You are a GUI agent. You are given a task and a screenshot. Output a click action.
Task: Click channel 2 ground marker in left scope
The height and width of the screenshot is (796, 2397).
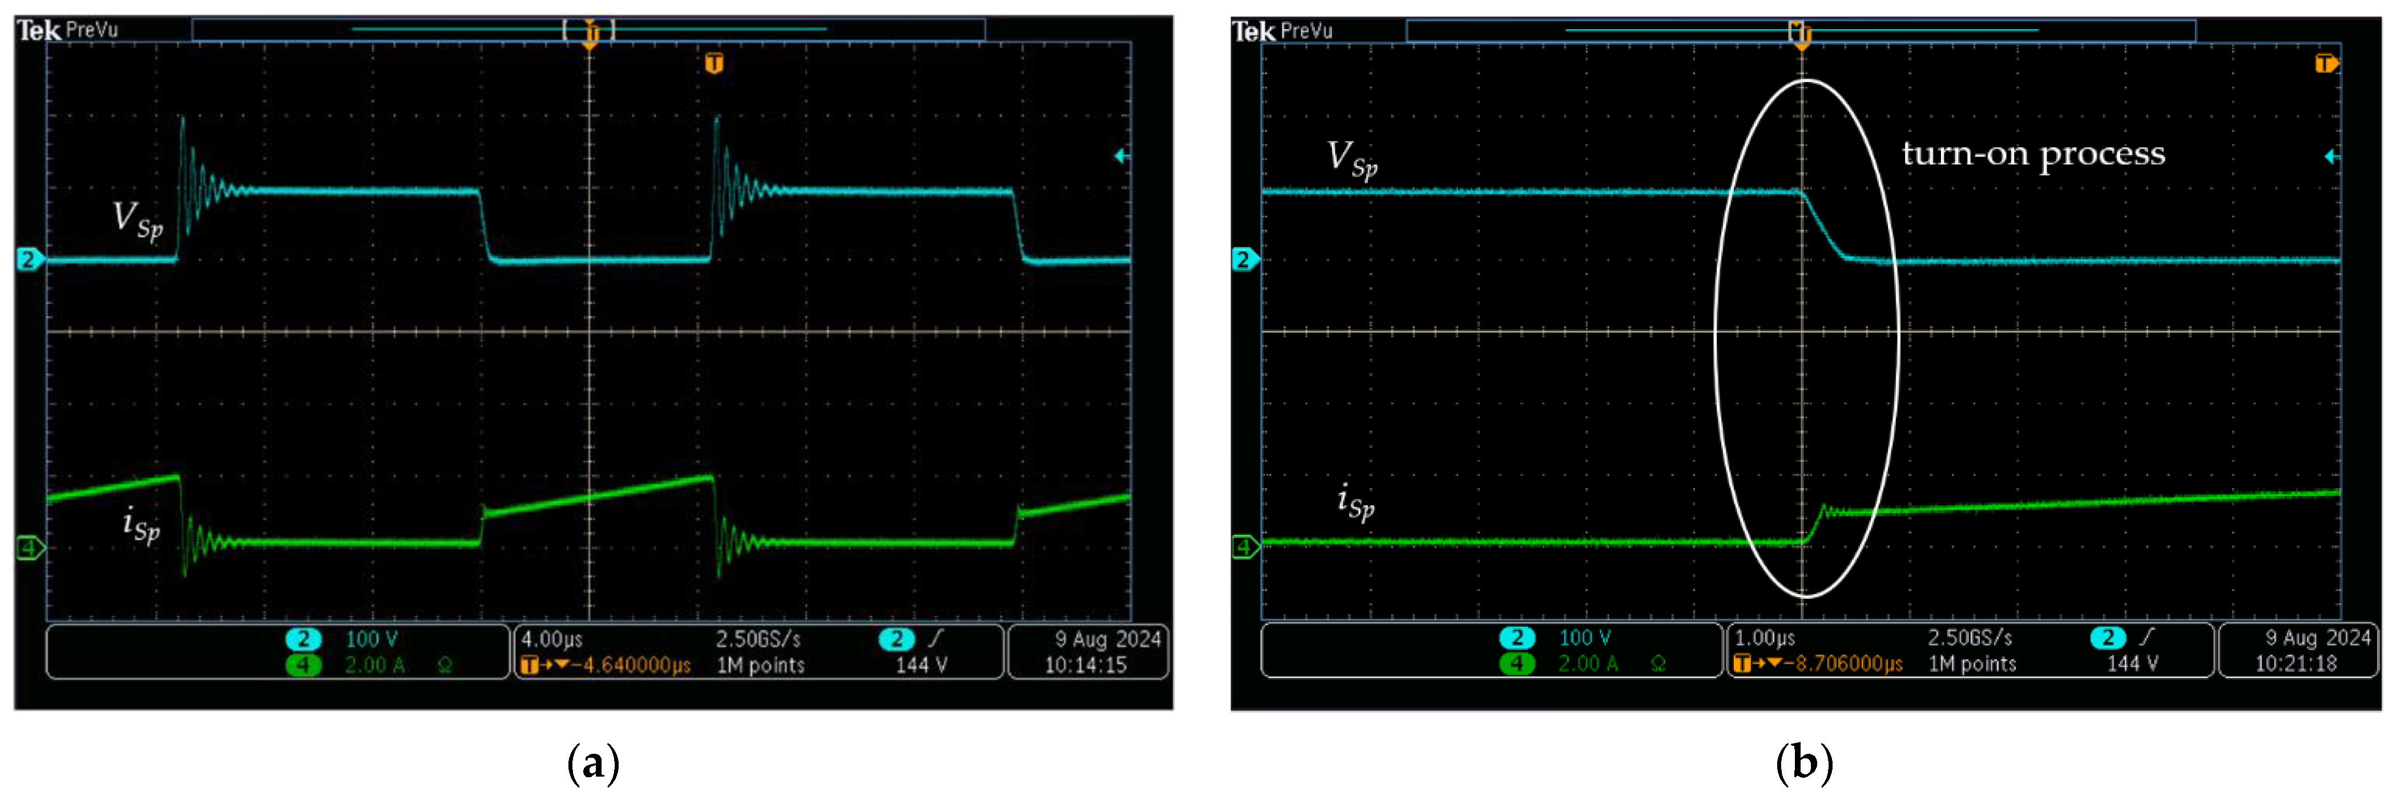[29, 259]
